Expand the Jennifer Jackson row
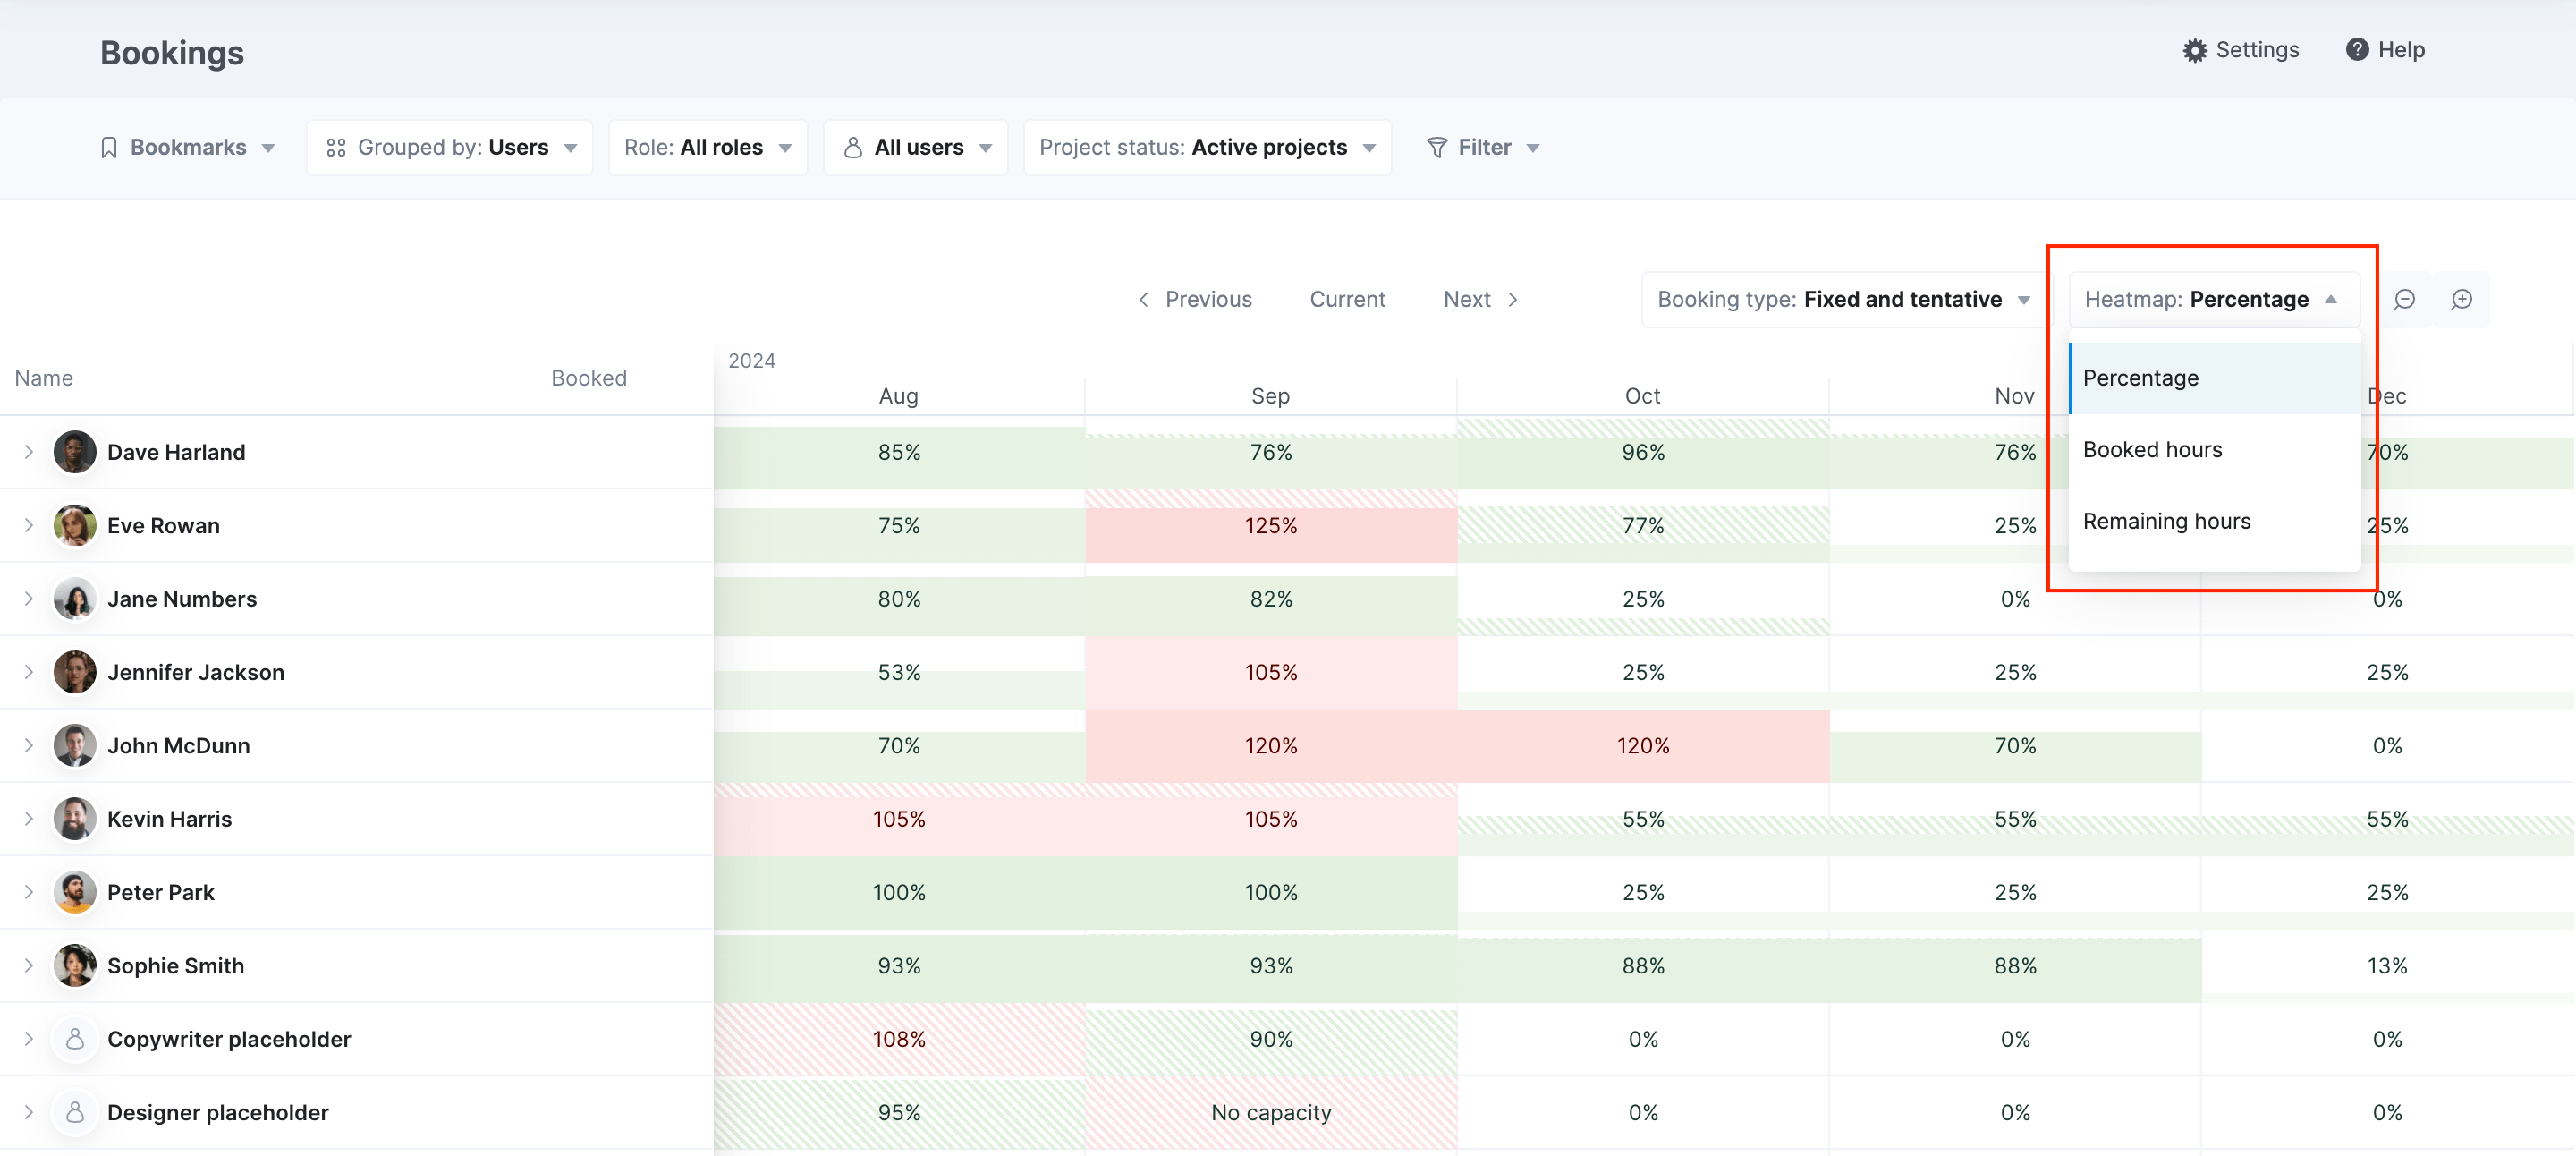 coord(29,672)
